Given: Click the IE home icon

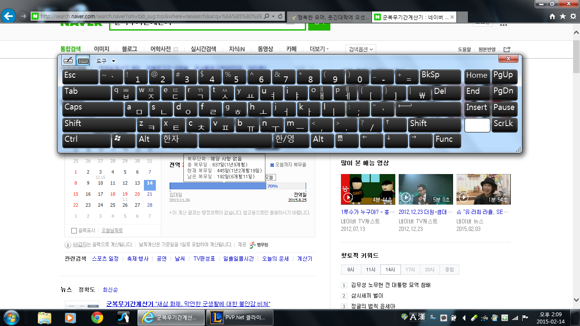Looking at the screenshot, I should [x=552, y=17].
